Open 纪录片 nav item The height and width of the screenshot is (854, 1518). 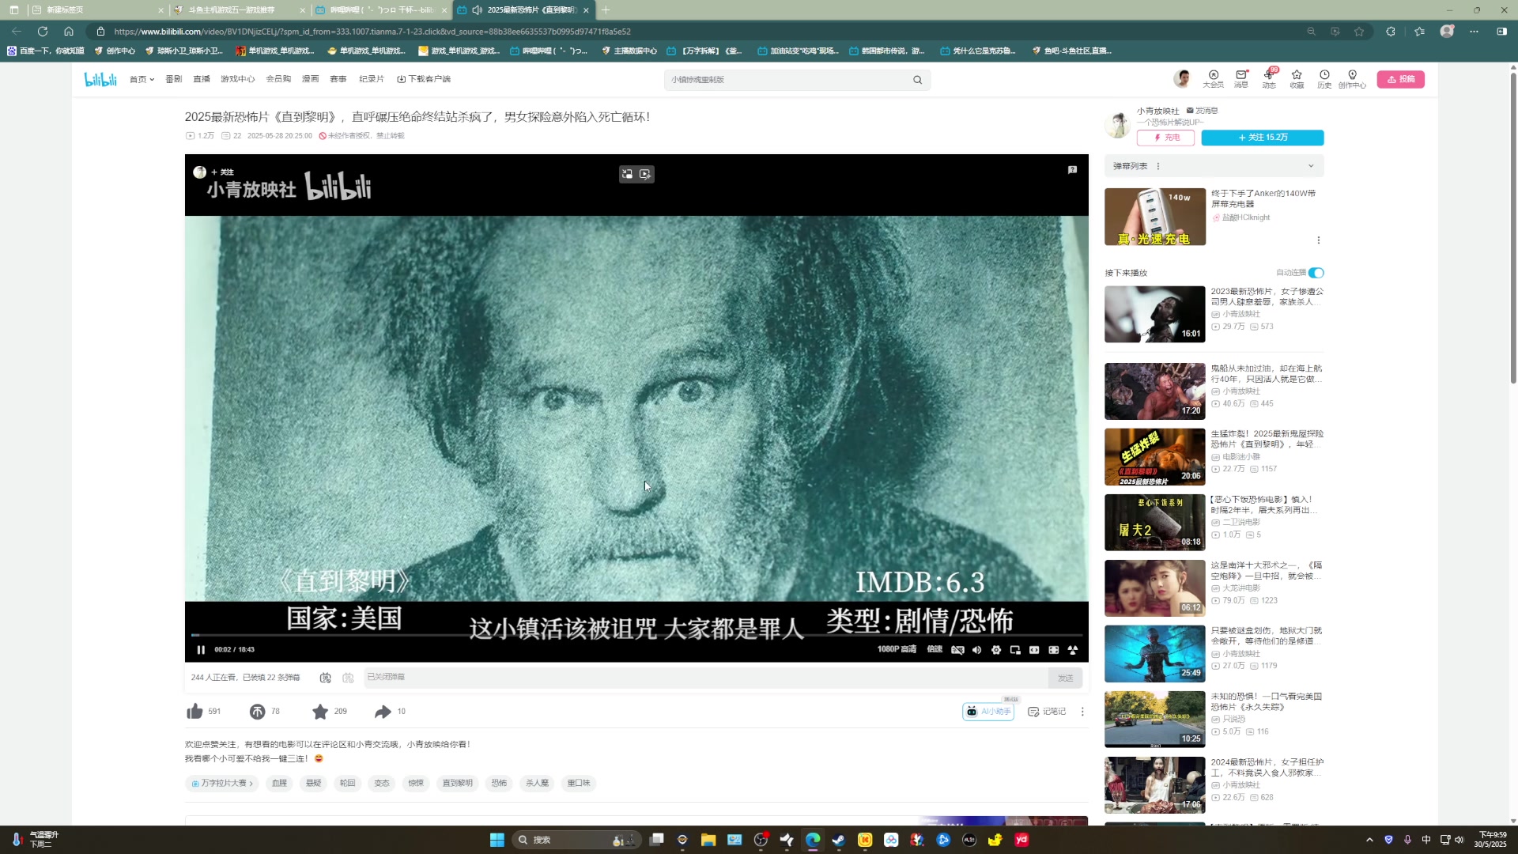coord(371,79)
